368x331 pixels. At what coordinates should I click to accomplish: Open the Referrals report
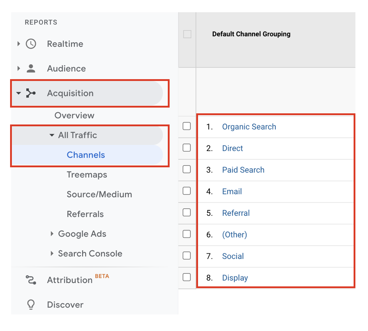(x=85, y=214)
